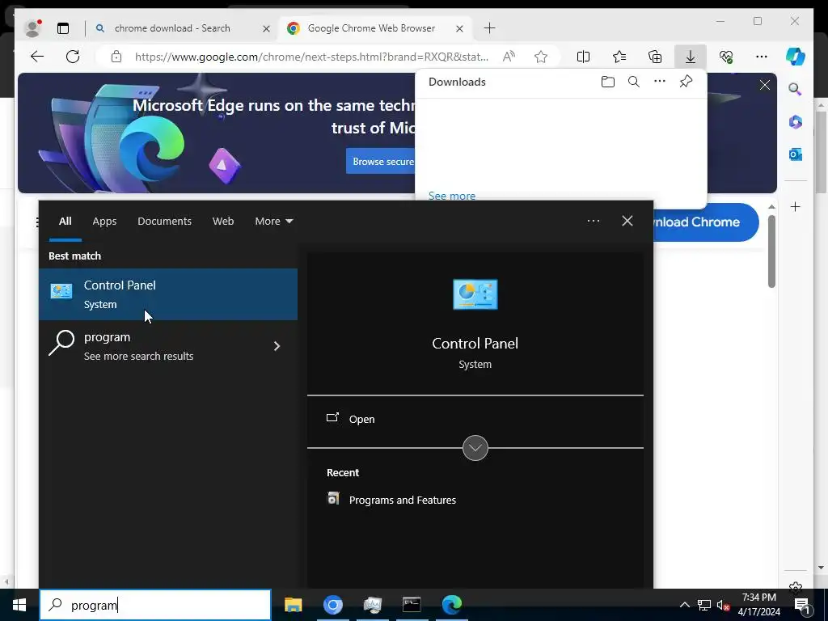Start Read aloud from the address bar icon
The height and width of the screenshot is (621, 828).
click(509, 57)
